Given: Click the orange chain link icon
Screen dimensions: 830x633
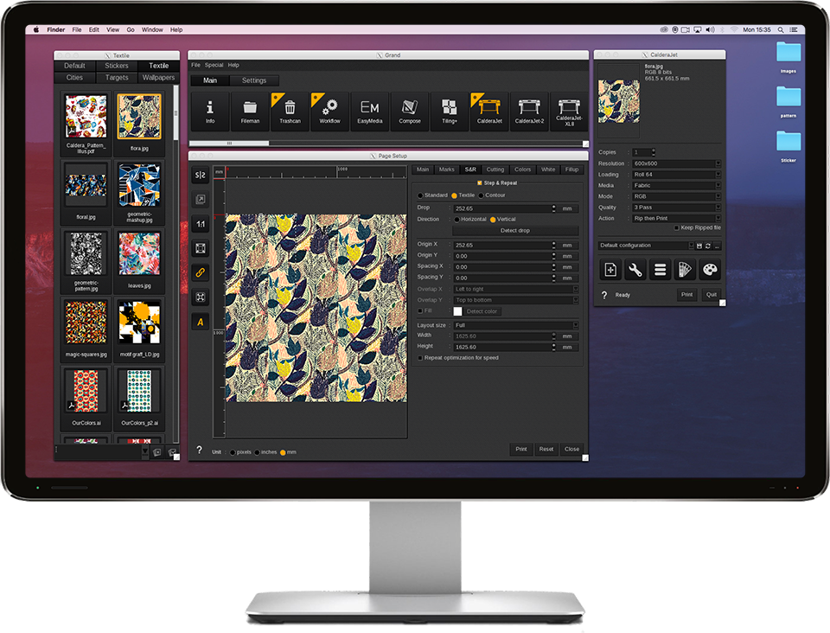Looking at the screenshot, I should coord(201,272).
